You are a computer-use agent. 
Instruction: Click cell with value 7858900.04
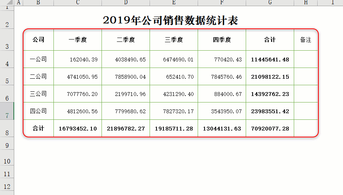coord(126,76)
